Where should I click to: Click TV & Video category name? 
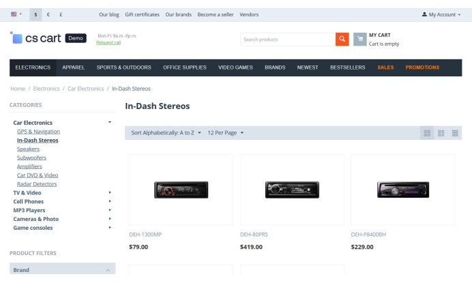point(27,193)
